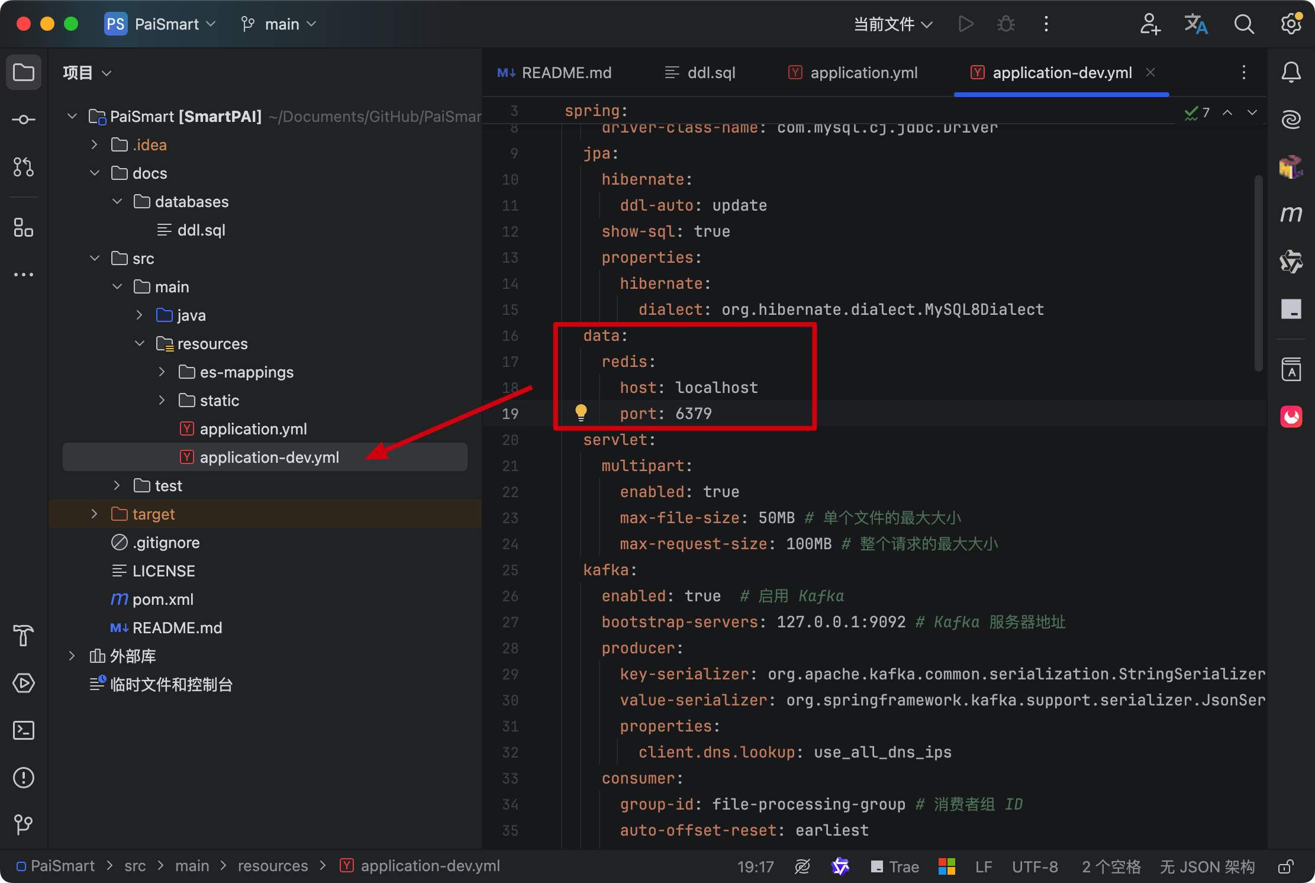This screenshot has height=883, width=1315.
Task: Expand the target folder in project tree
Action: [x=94, y=514]
